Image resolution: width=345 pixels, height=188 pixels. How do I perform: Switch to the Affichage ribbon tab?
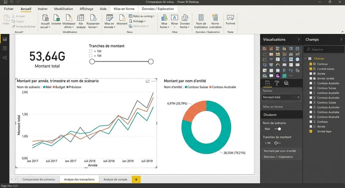tap(86, 9)
